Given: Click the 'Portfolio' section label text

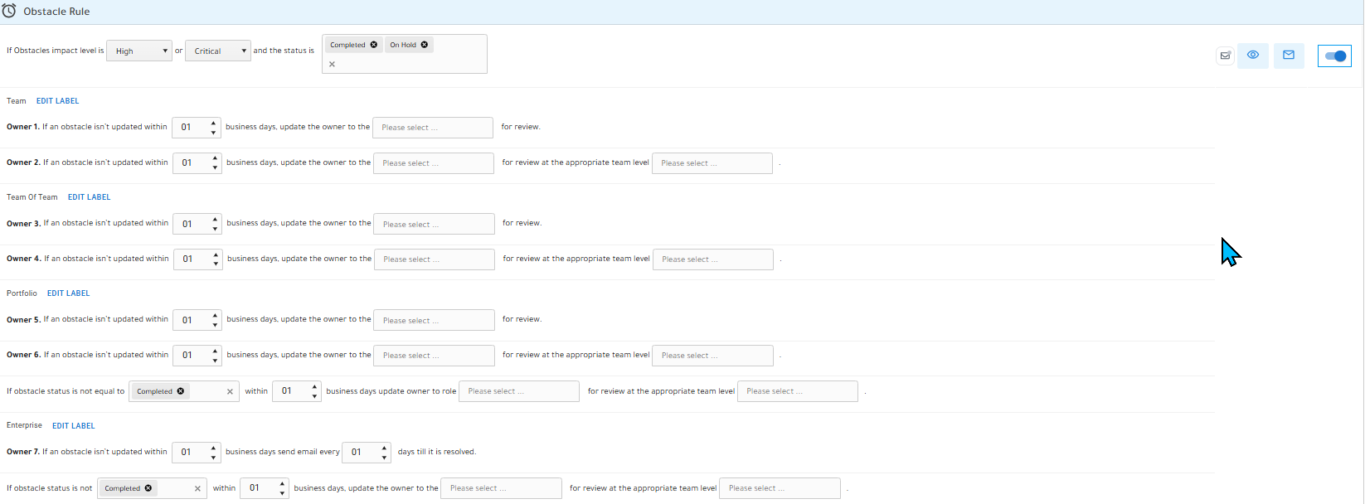Looking at the screenshot, I should pyautogui.click(x=22, y=293).
